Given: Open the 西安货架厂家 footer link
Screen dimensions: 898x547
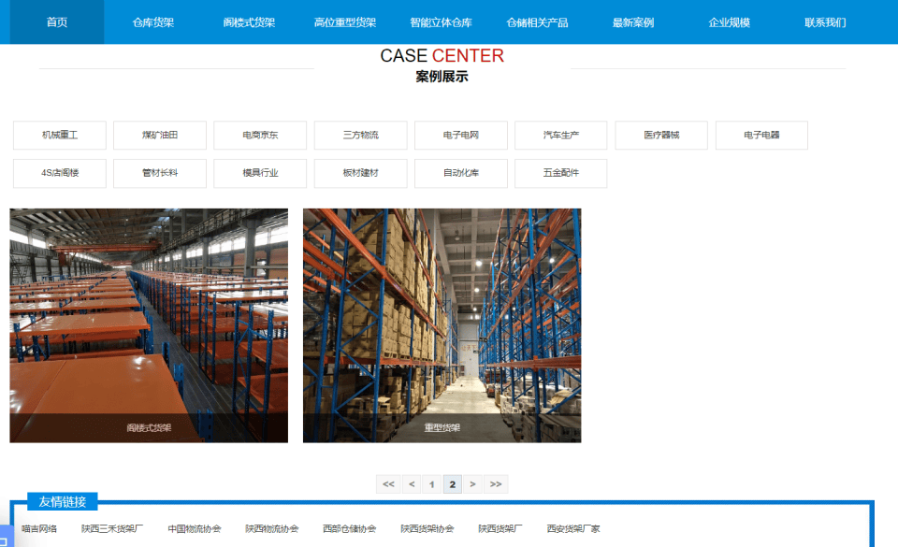Looking at the screenshot, I should click(573, 529).
